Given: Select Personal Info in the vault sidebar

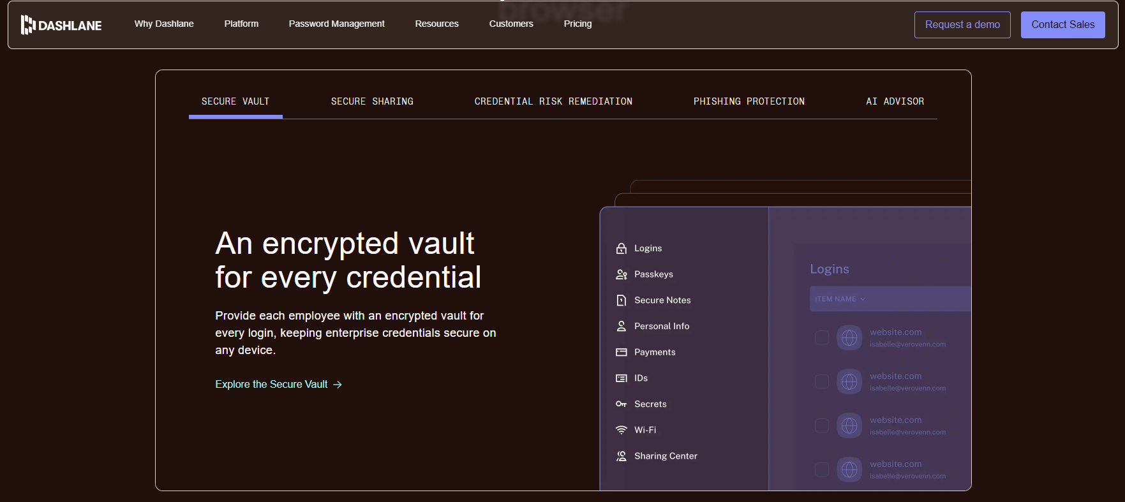Looking at the screenshot, I should click(x=662, y=326).
